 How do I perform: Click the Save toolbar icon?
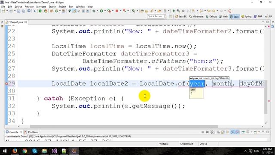18,11
